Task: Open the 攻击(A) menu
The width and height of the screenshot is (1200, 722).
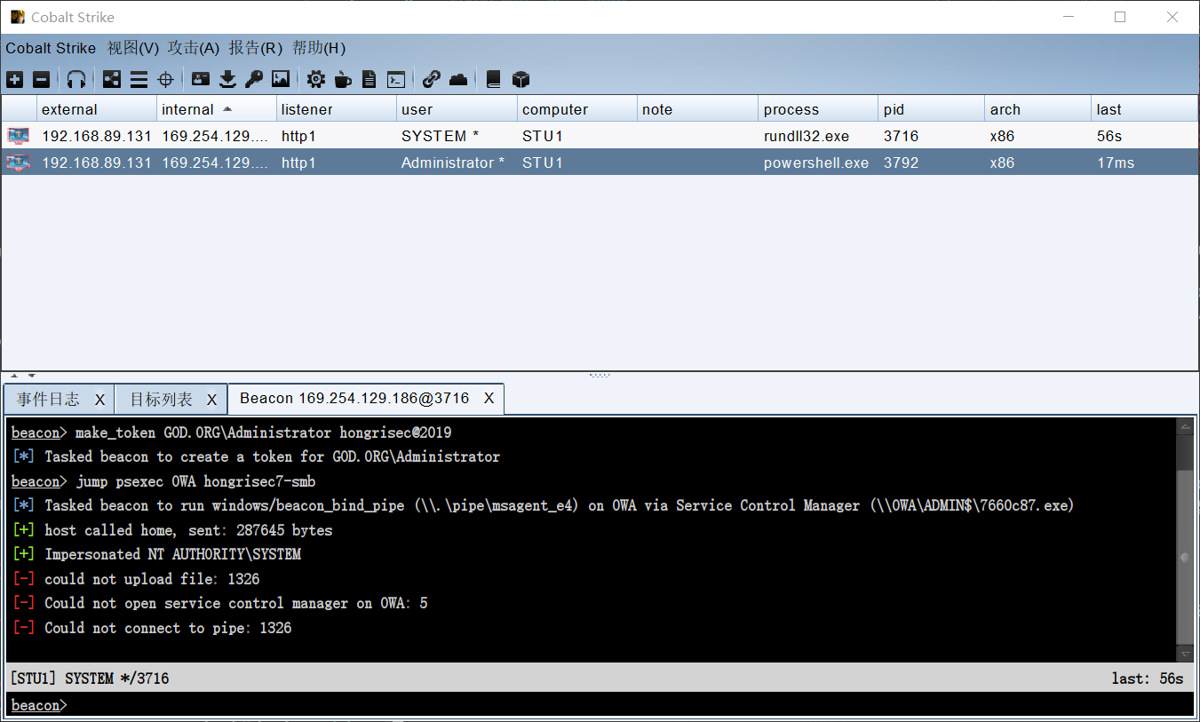Action: [x=194, y=48]
